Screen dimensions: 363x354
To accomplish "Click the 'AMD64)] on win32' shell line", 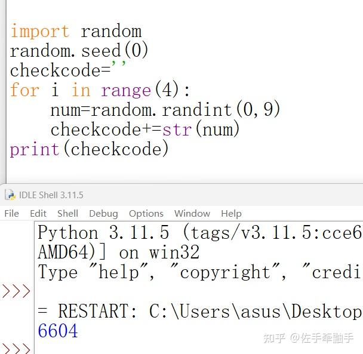I will click(x=119, y=252).
